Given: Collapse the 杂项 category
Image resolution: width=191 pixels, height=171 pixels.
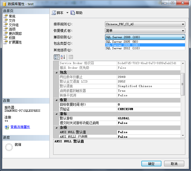Looking at the screenshot, I should pyautogui.click(x=56, y=128).
